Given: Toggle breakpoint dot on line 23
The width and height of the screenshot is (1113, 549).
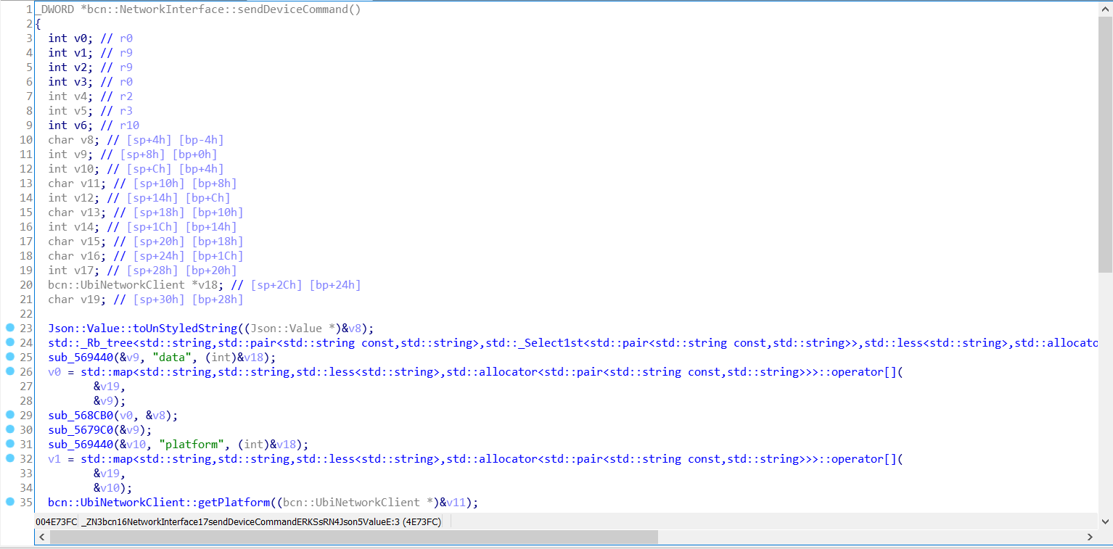Looking at the screenshot, I should (10, 328).
